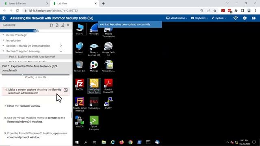Open a new browser tab
Screen dimensions: 260x146
(103, 3)
